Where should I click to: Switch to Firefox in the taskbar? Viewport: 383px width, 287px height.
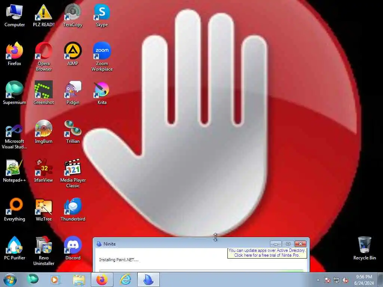click(x=102, y=280)
